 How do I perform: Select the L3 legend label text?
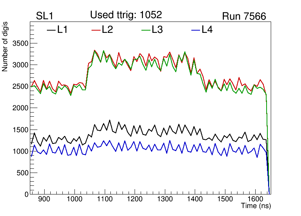coord(157,30)
